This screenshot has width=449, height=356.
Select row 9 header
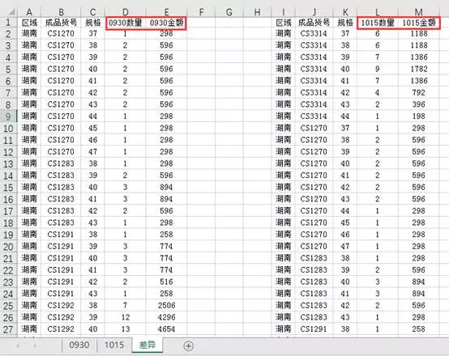coord(8,117)
